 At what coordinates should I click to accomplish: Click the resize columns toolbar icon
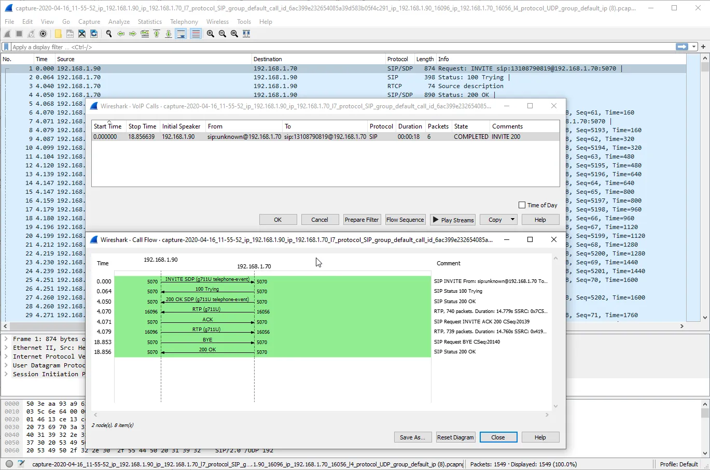coord(246,34)
